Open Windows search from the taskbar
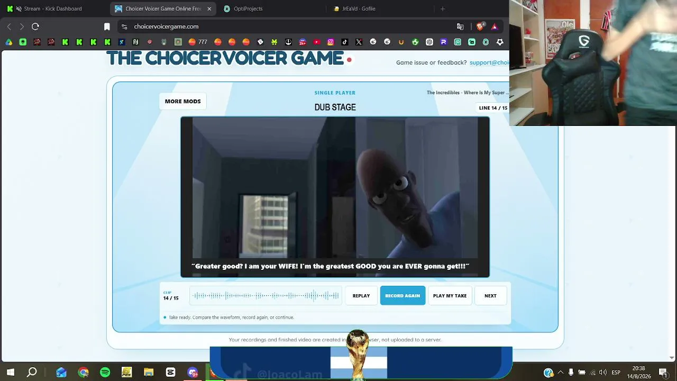 coord(32,373)
